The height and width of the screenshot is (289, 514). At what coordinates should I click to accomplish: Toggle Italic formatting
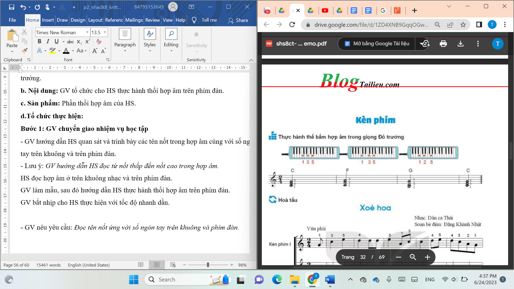[x=48, y=41]
